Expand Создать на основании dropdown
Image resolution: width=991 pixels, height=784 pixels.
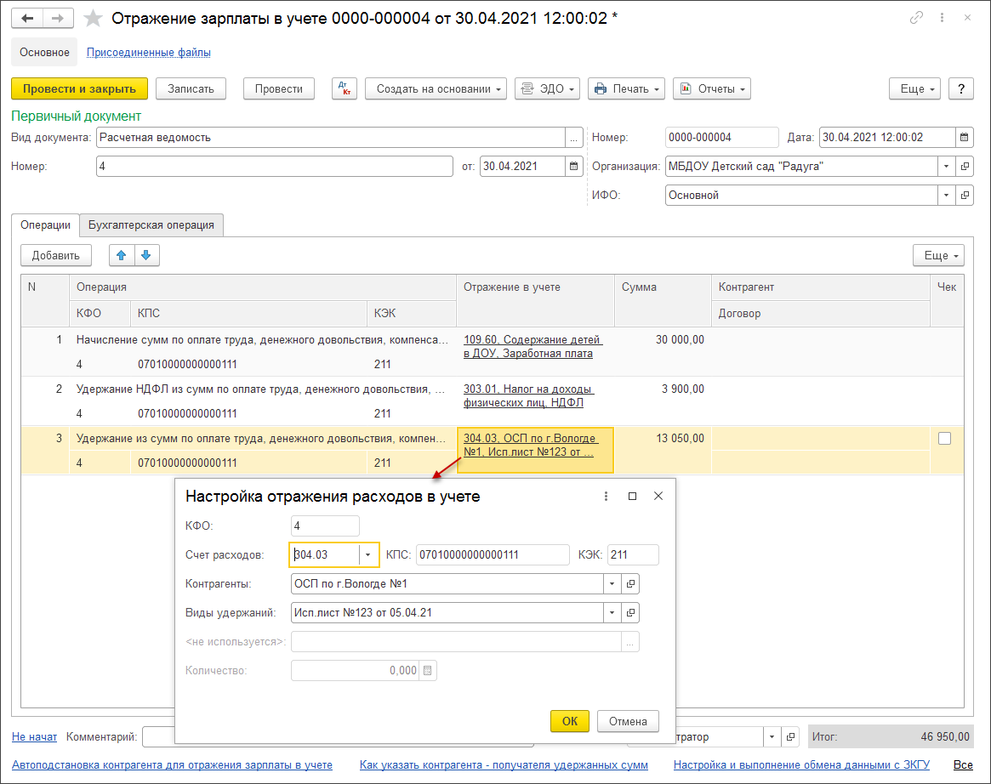click(x=436, y=88)
